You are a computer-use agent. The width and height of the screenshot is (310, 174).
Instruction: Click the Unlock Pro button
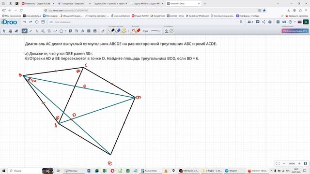[x=295, y=31]
